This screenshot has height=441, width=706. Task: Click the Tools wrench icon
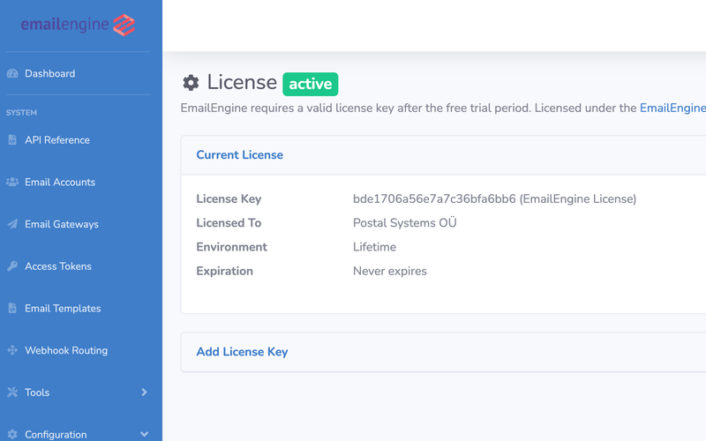click(x=12, y=392)
